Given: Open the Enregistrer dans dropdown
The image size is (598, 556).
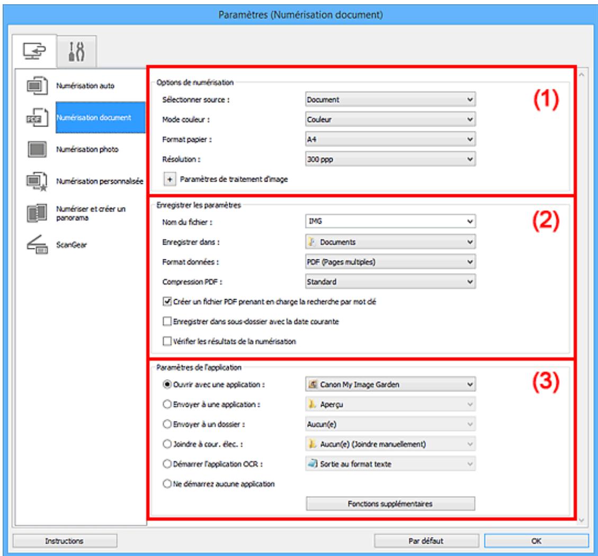Looking at the screenshot, I should pos(390,242).
